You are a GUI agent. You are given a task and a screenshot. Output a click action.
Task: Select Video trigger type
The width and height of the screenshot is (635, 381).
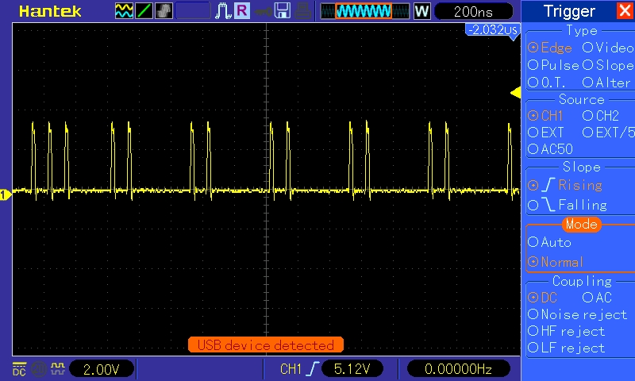coord(608,48)
